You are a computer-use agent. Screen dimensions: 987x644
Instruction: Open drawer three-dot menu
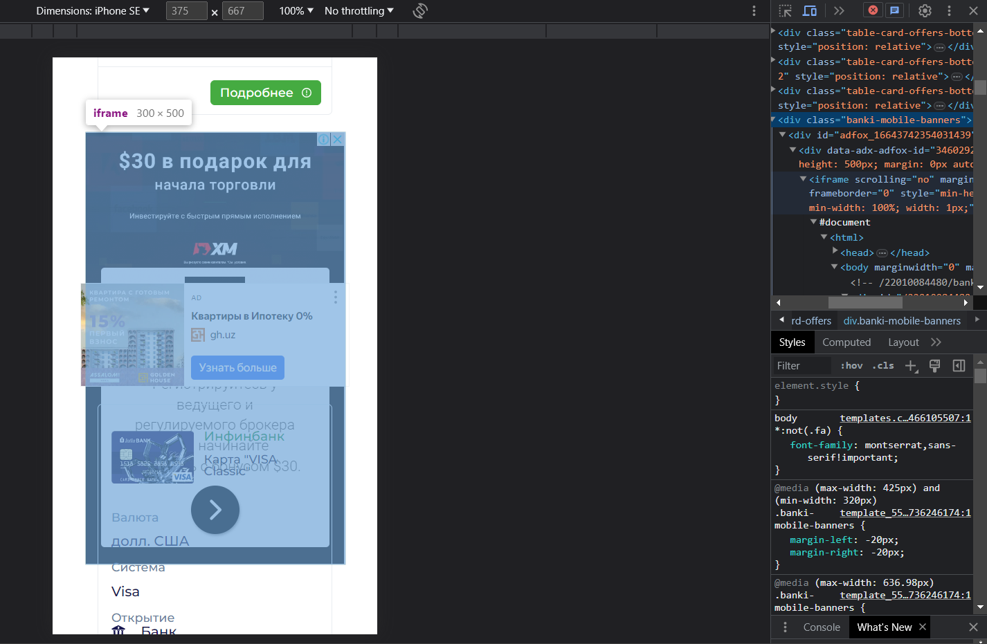tap(785, 627)
